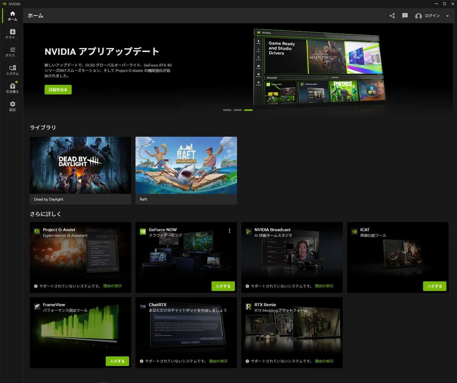
Task: Click the さらに詳しく section heading
Action: point(45,214)
